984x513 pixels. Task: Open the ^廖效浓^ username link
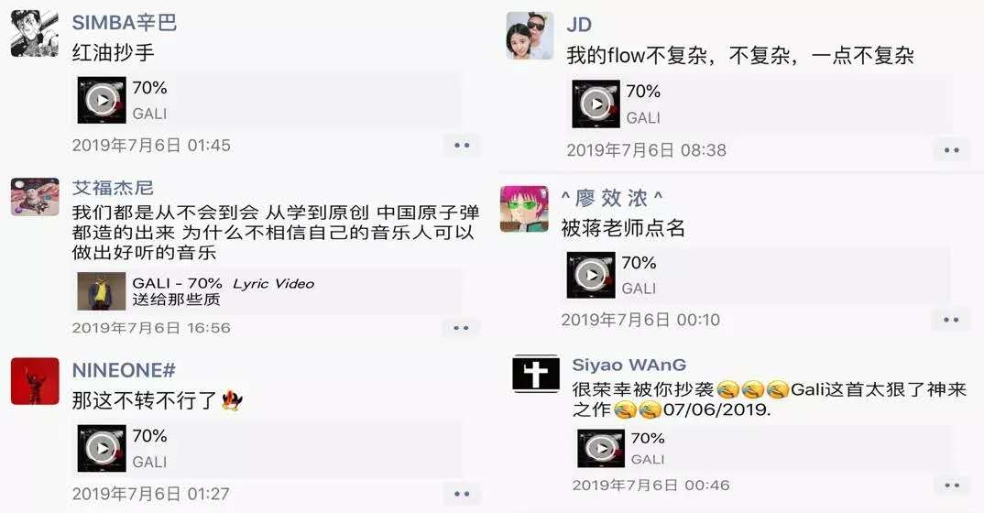(x=612, y=199)
